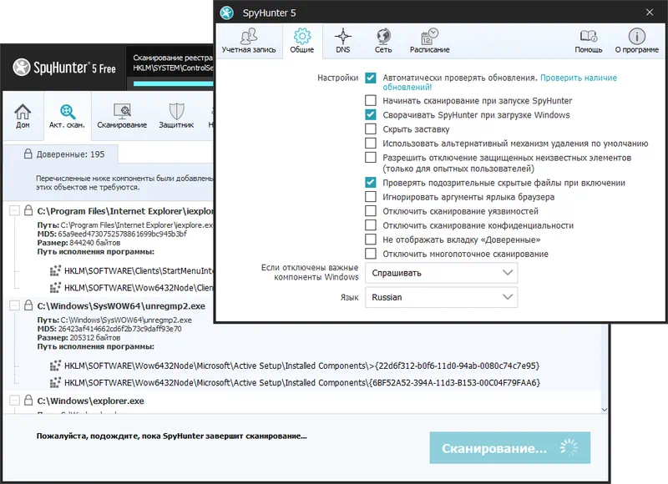Enable Игнорировать аргументы ярлыка браузера
Image resolution: width=668 pixels, height=484 pixels.
tap(371, 197)
